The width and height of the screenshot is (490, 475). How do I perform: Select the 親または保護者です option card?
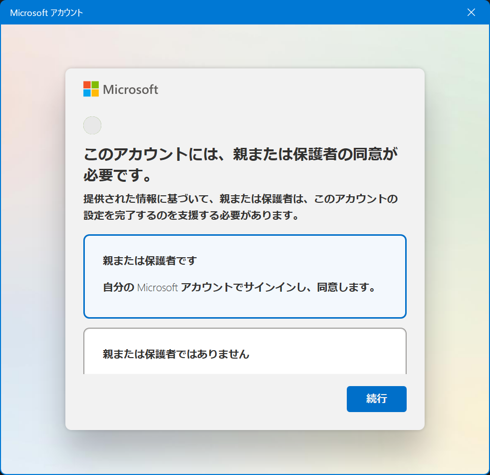(x=245, y=276)
